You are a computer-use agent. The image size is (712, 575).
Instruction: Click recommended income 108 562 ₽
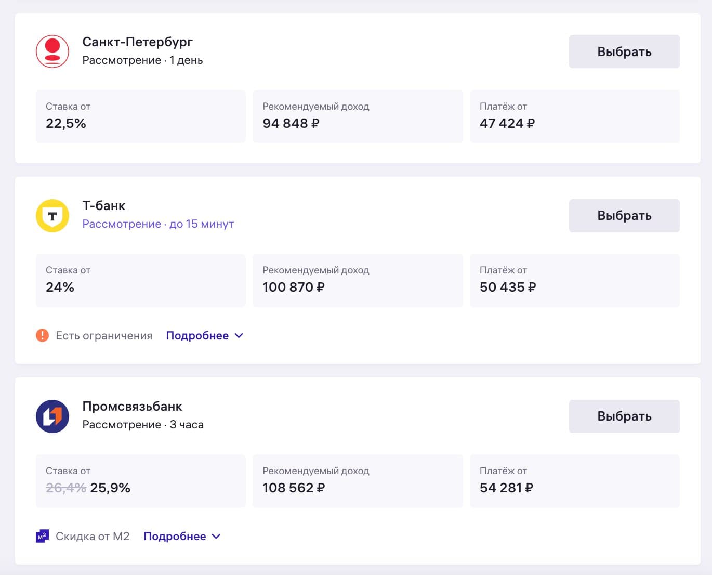(294, 488)
